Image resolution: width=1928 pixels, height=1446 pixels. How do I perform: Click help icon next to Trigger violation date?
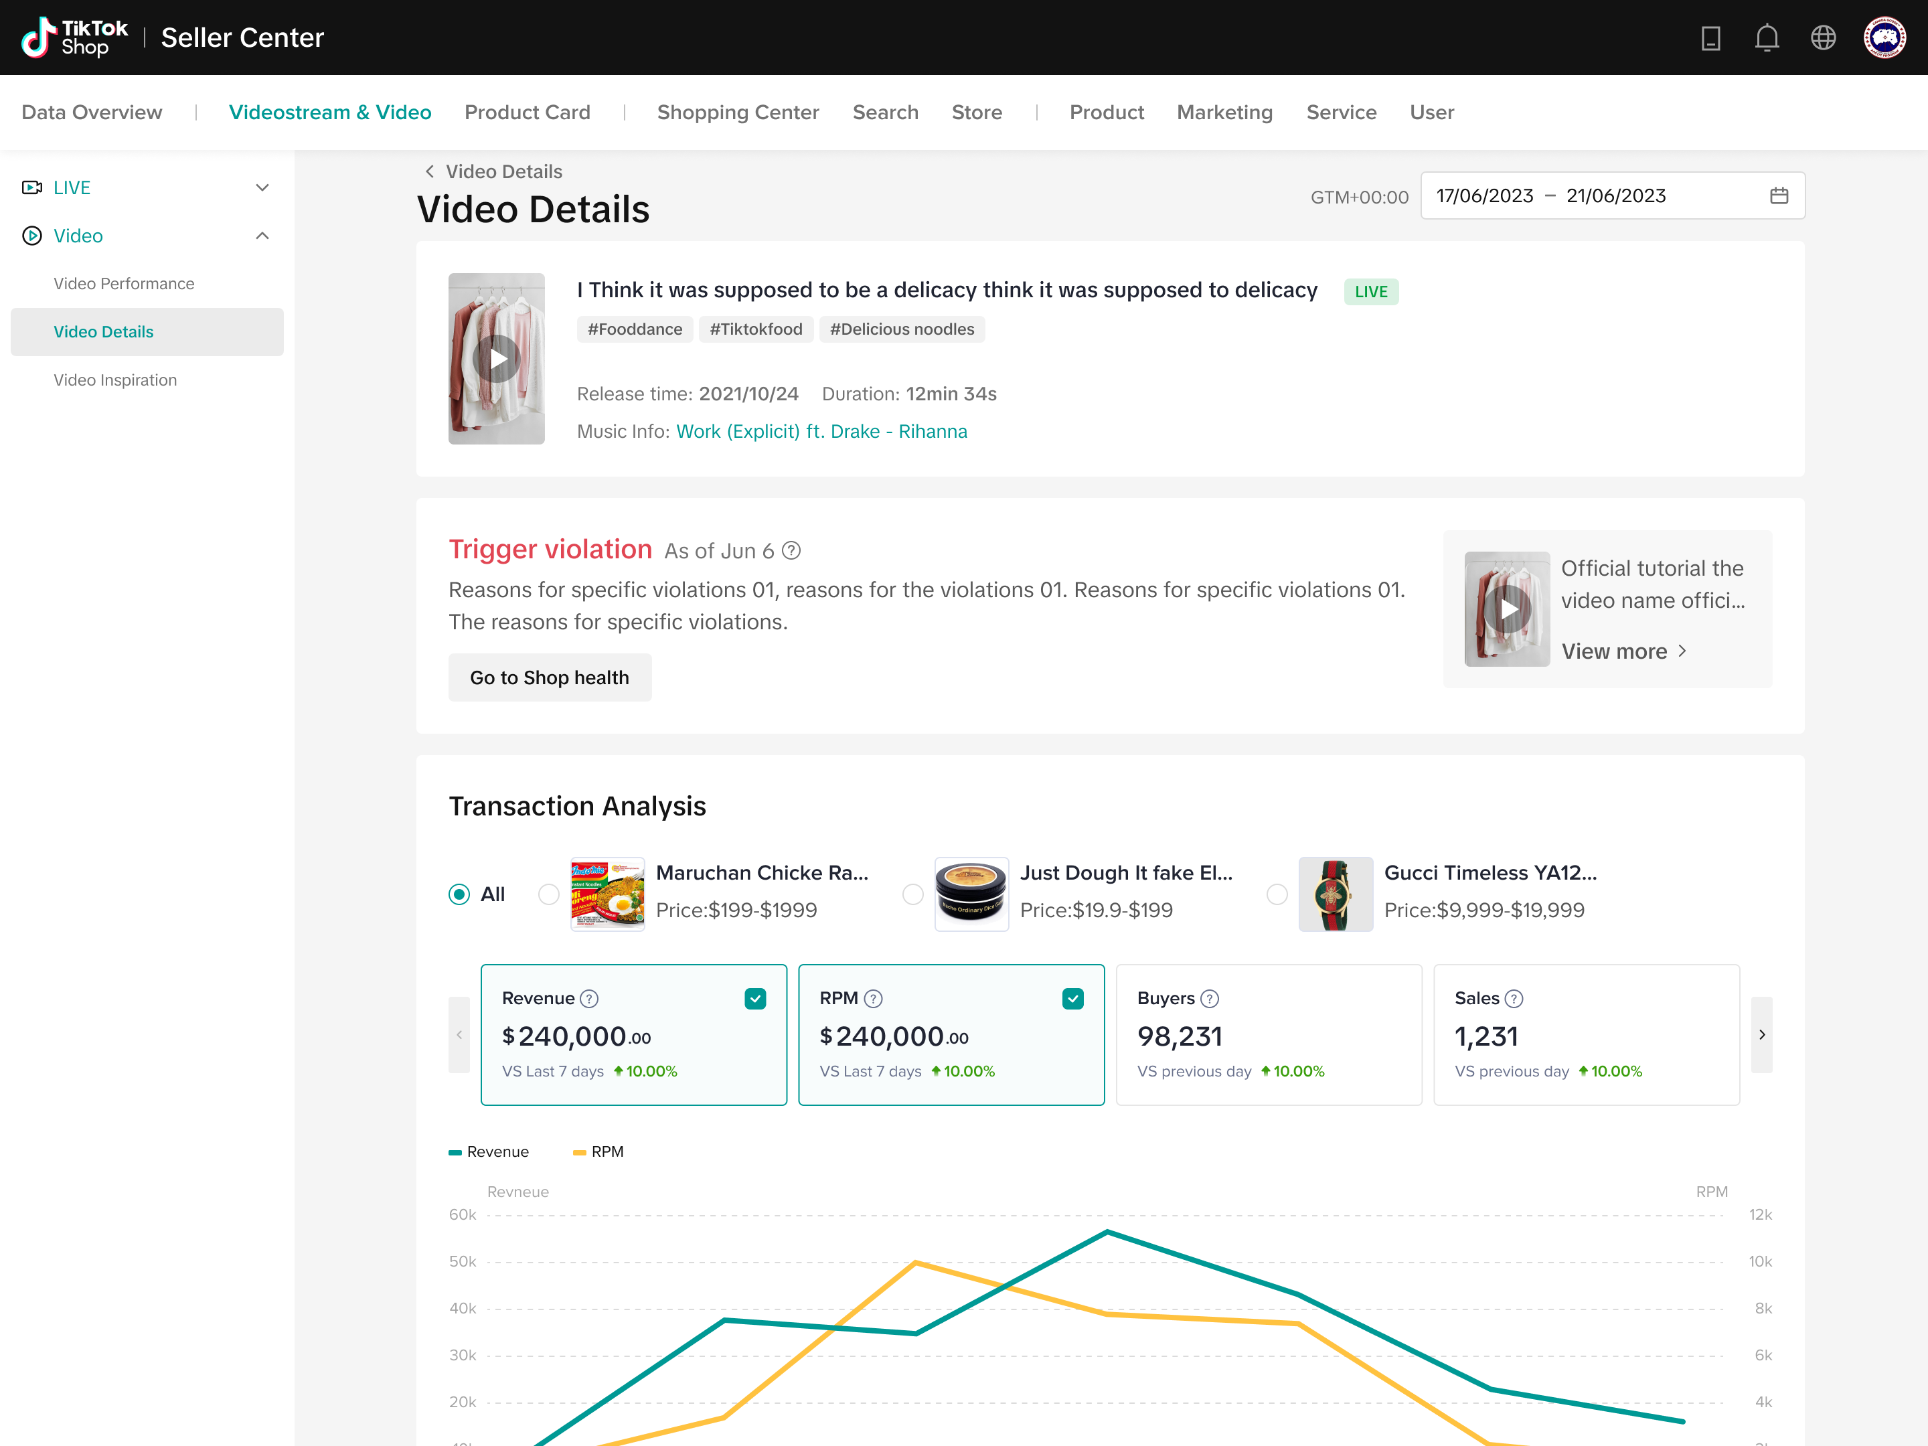coord(791,551)
